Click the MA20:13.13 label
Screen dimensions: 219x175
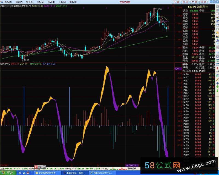pyautogui.click(x=49, y=6)
